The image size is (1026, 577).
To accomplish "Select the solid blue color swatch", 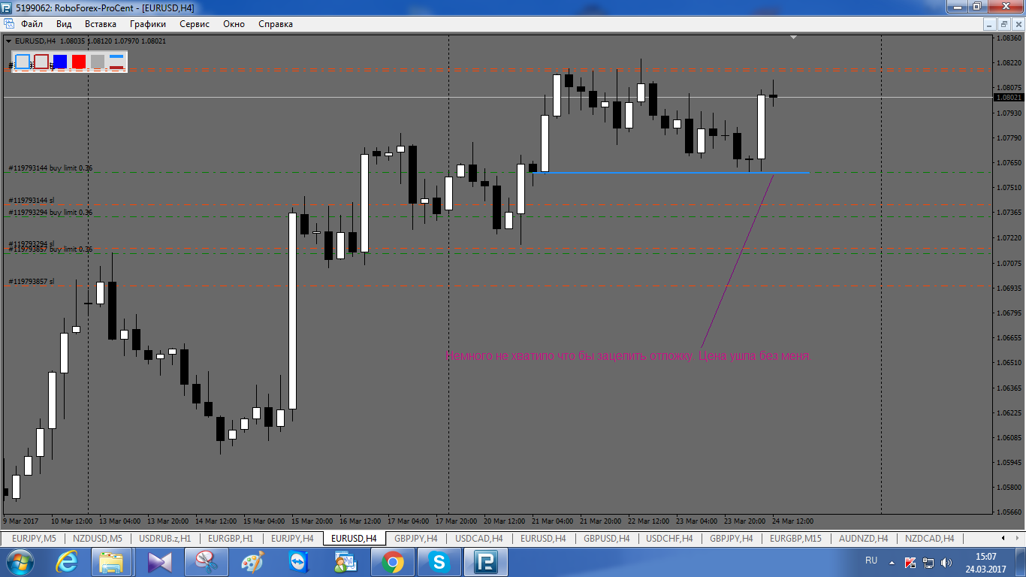I will (x=60, y=62).
